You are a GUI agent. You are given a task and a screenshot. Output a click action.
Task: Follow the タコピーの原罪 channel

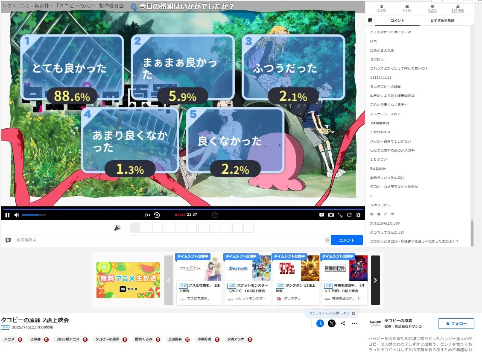pyautogui.click(x=456, y=323)
